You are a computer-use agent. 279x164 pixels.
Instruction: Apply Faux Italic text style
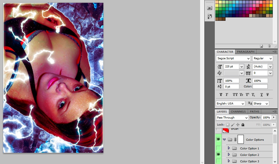(x=227, y=95)
